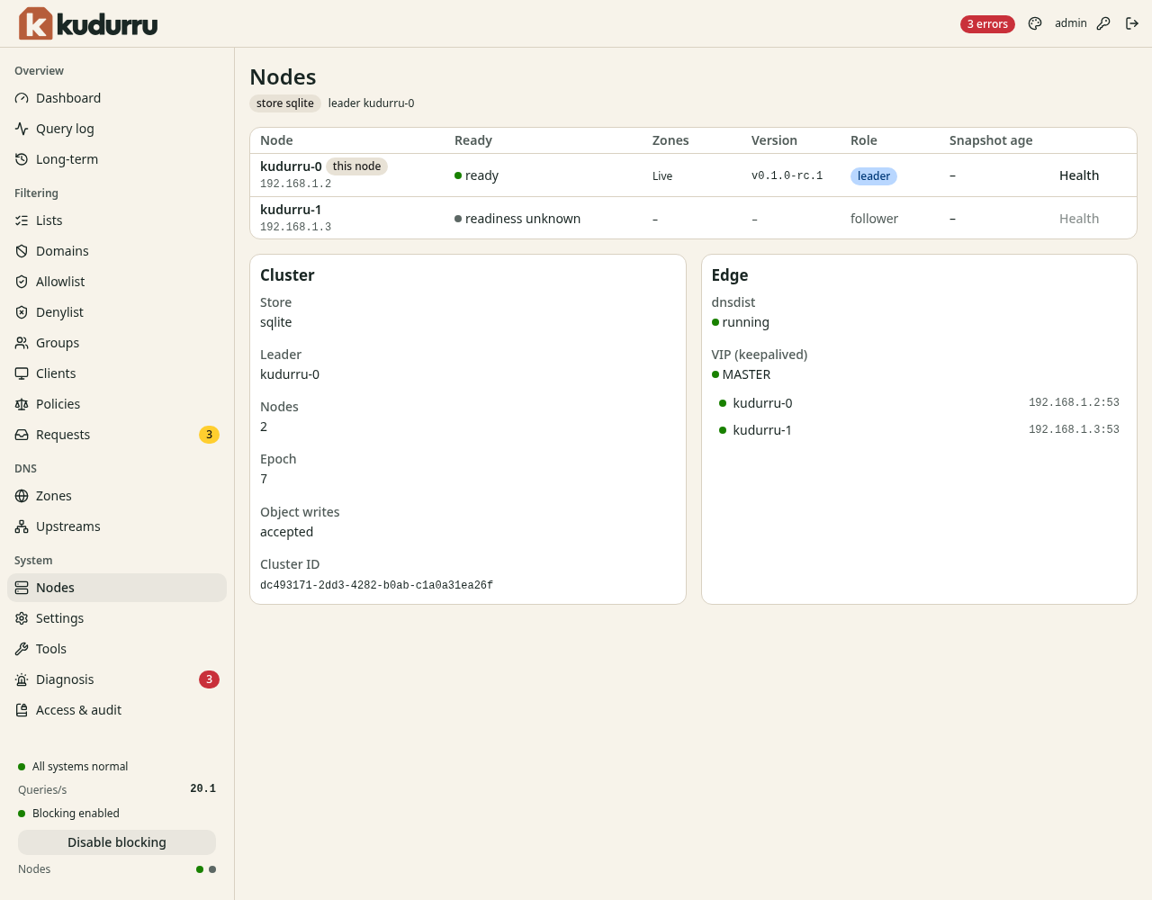This screenshot has height=900, width=1152.
Task: Click the Requests inbox icon
Action: click(22, 435)
